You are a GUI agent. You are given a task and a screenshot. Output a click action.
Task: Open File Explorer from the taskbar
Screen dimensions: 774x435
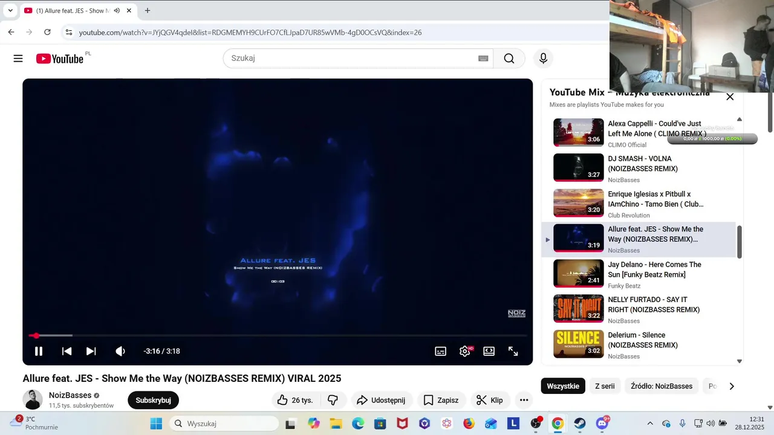(336, 424)
